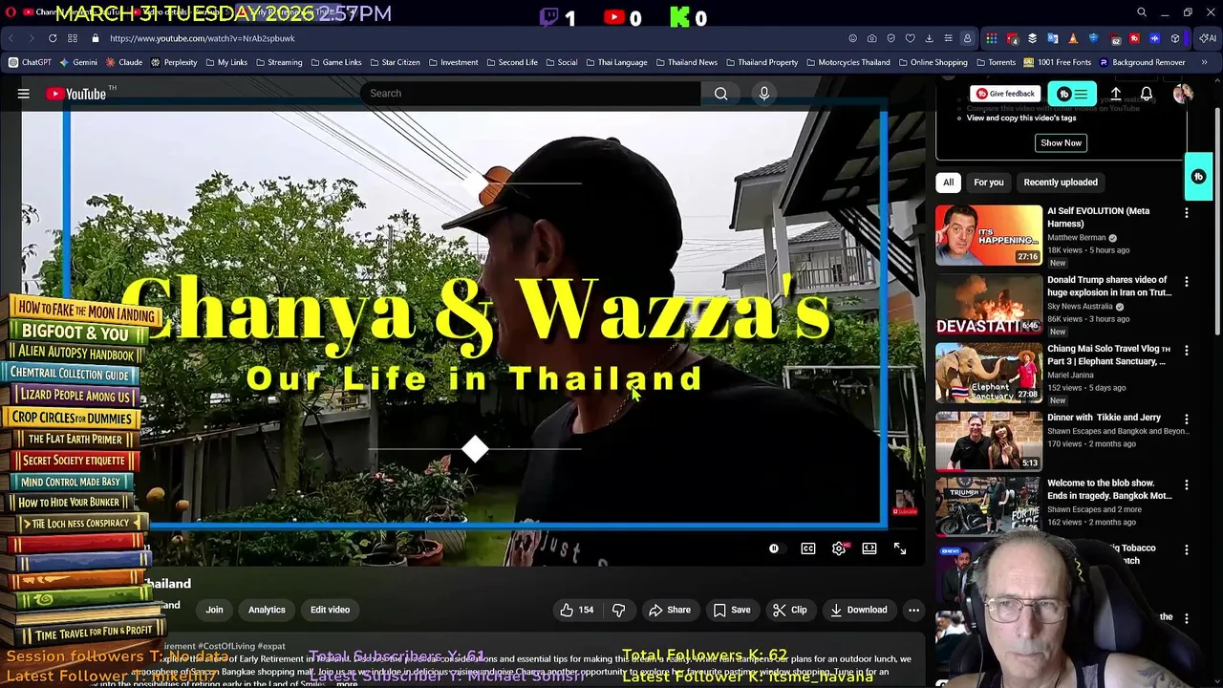The height and width of the screenshot is (688, 1223).
Task: Click the browser address bar URL
Action: point(203,38)
